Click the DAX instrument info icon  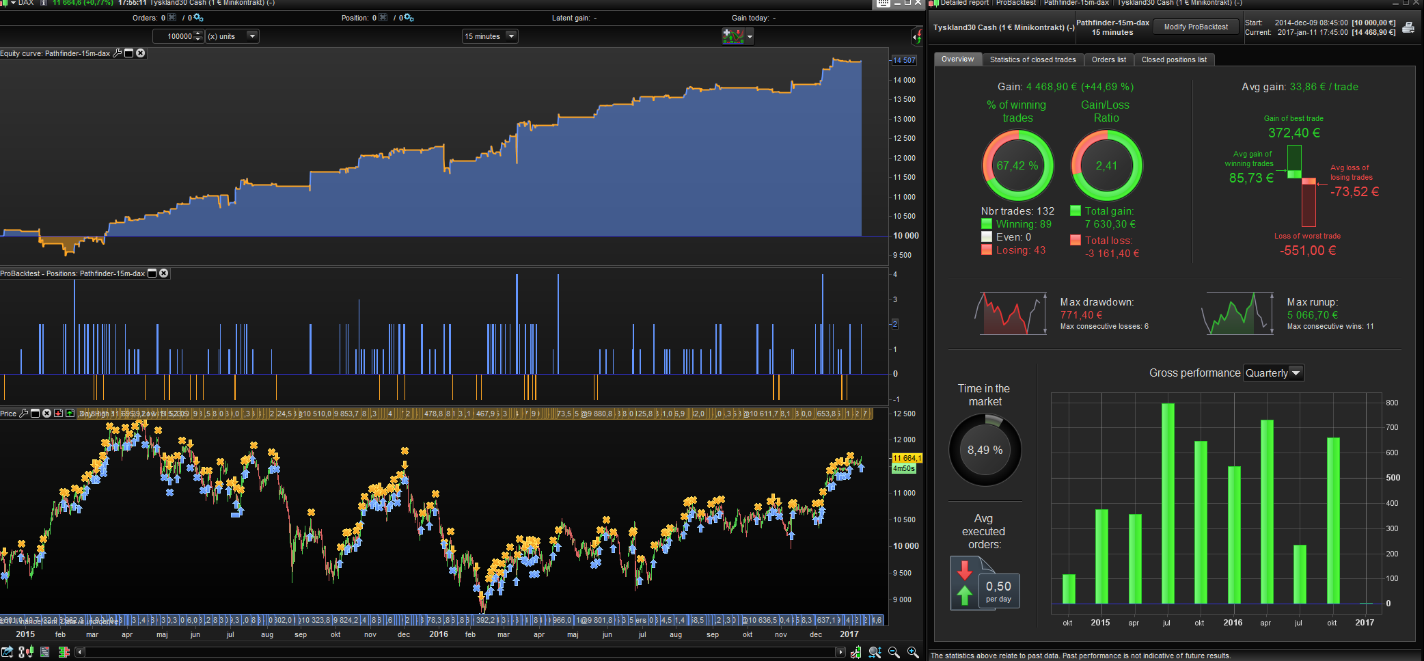44,3
